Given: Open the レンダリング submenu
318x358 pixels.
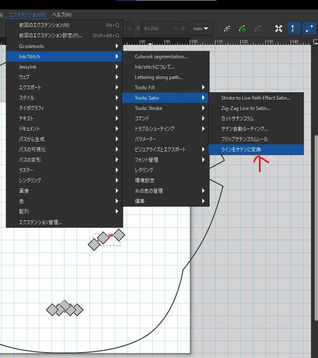Looking at the screenshot, I should point(65,180).
